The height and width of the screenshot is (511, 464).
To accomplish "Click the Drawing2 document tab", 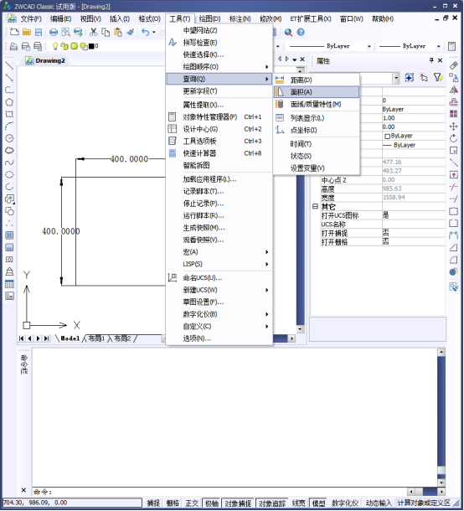I will pyautogui.click(x=45, y=60).
